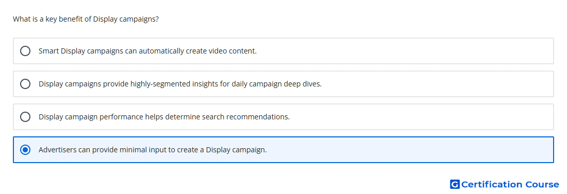Image resolution: width=567 pixels, height=194 pixels.
Task: Click the answer text 'Advertisers can provide minimal input'
Action: coord(103,150)
